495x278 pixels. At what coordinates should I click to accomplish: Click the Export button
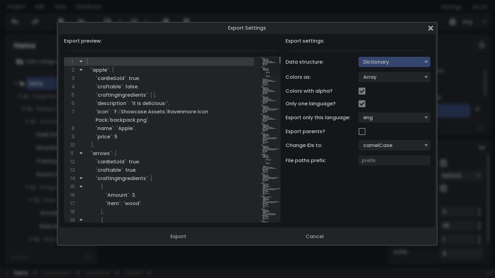[178, 236]
